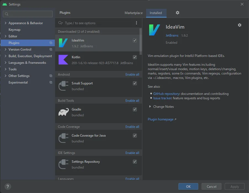Viewport: 249px width, 193px height.
Task: Open the three-dot plugin search options menu
Action: [x=136, y=23]
